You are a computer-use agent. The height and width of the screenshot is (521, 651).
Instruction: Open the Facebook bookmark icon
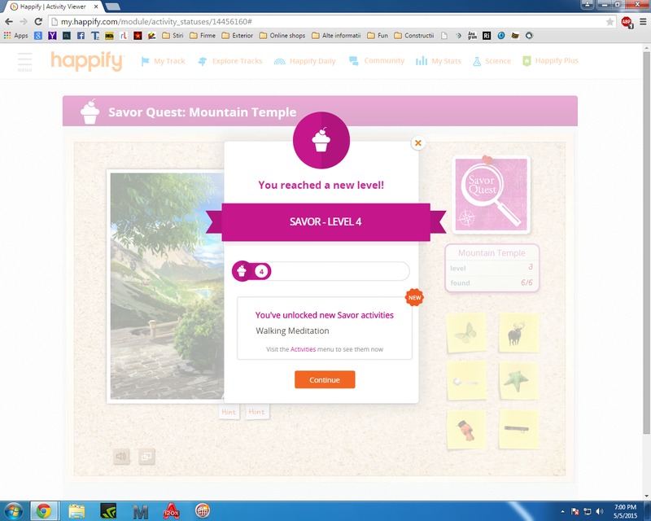(x=81, y=36)
